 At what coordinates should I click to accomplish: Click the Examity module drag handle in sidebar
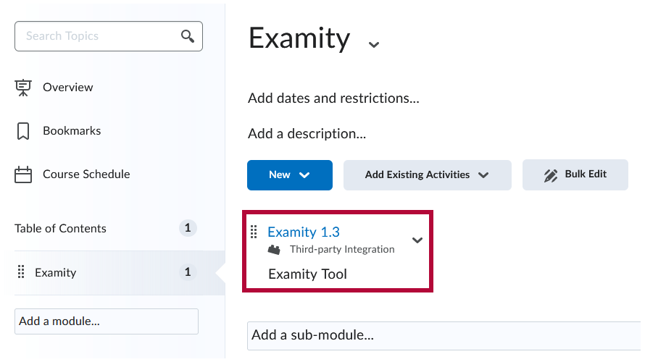coord(20,273)
